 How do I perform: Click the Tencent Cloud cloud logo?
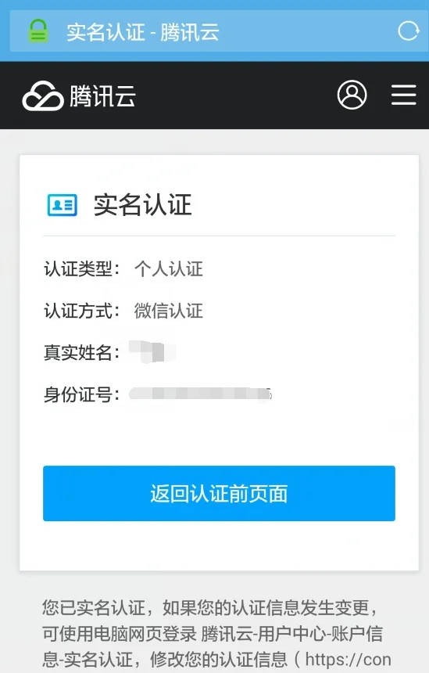click(43, 95)
